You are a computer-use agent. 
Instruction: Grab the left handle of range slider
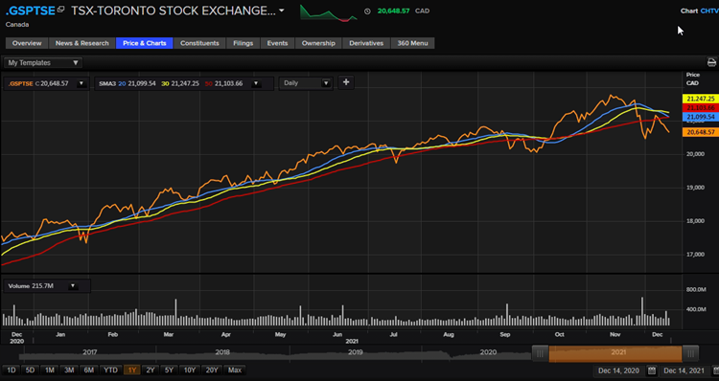pyautogui.click(x=540, y=353)
